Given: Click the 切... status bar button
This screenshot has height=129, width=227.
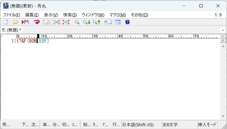Looking at the screenshot, I should 66,124.
